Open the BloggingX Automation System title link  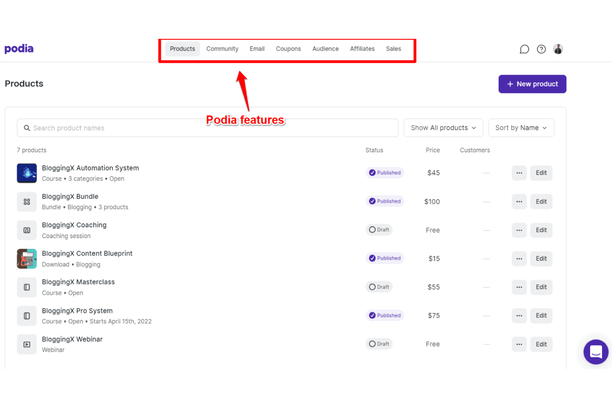point(91,168)
